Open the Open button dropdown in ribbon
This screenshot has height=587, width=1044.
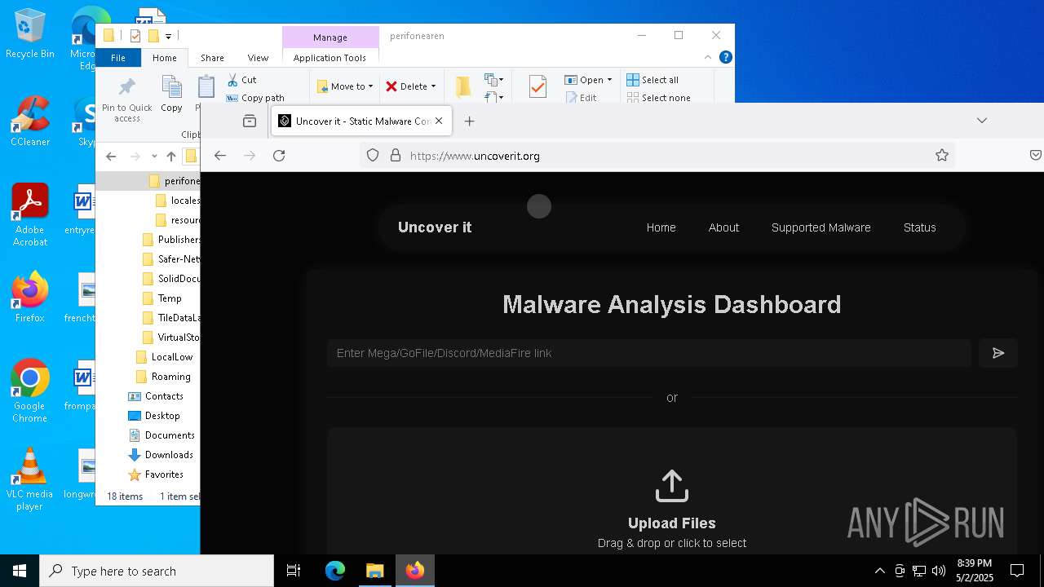[x=588, y=80]
